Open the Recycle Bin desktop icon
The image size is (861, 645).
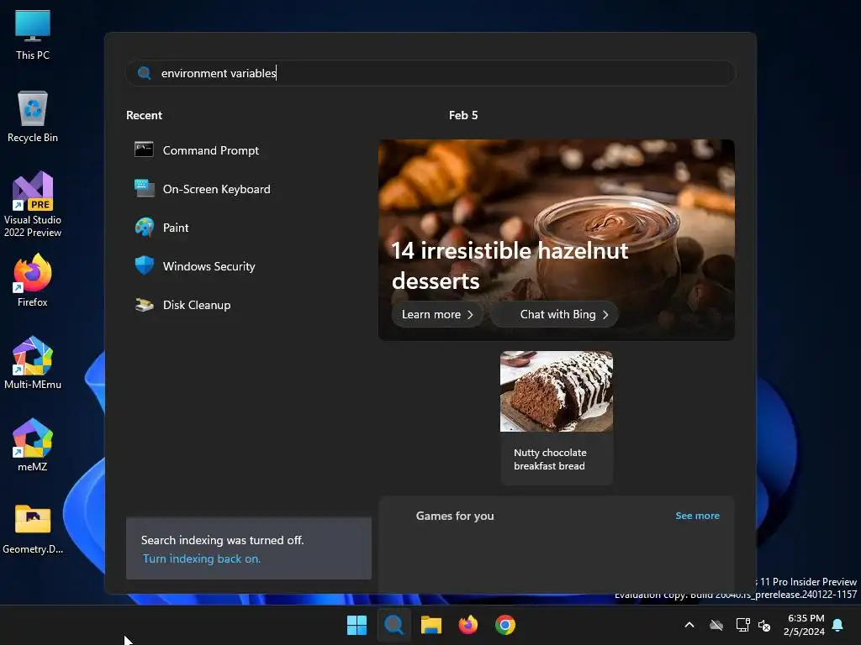click(x=33, y=117)
